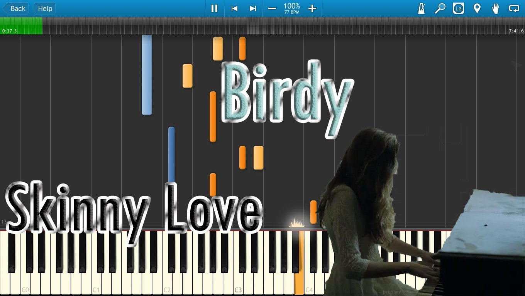This screenshot has height=296, width=525.
Task: Click the long light-blue falling note
Action: (147, 75)
